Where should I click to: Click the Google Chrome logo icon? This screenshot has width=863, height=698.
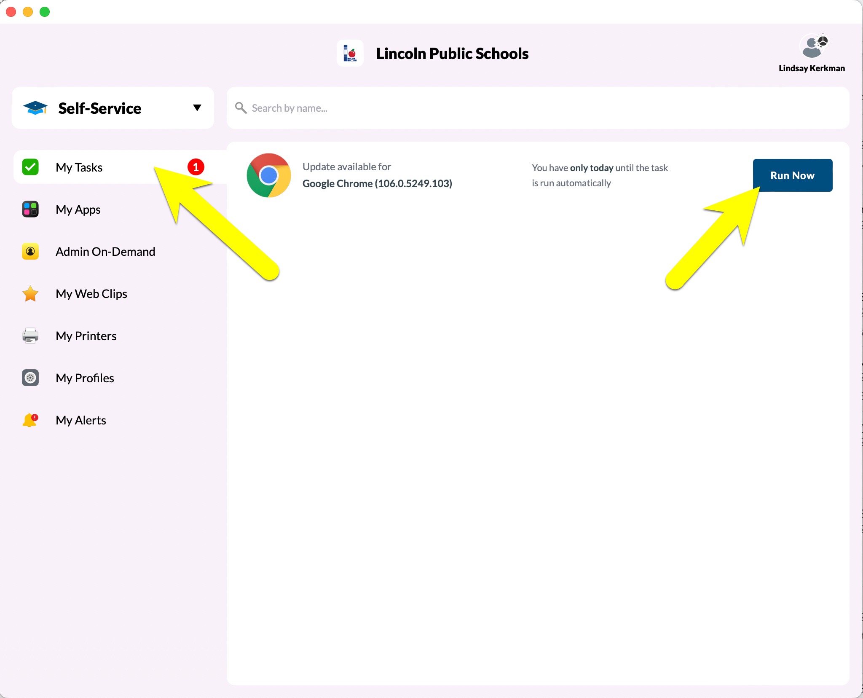click(x=268, y=175)
